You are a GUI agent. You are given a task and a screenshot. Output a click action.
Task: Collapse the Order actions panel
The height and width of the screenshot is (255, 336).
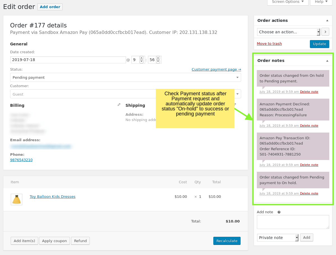(x=327, y=20)
